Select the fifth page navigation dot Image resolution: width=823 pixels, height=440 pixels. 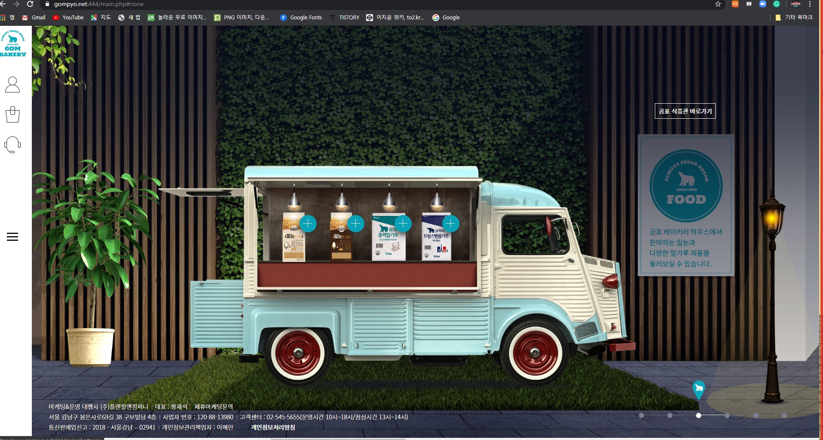756,415
